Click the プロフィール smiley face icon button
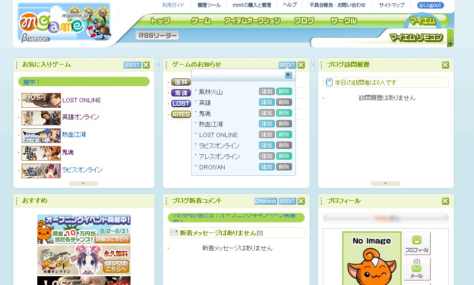This screenshot has height=285, width=474. pyautogui.click(x=417, y=243)
